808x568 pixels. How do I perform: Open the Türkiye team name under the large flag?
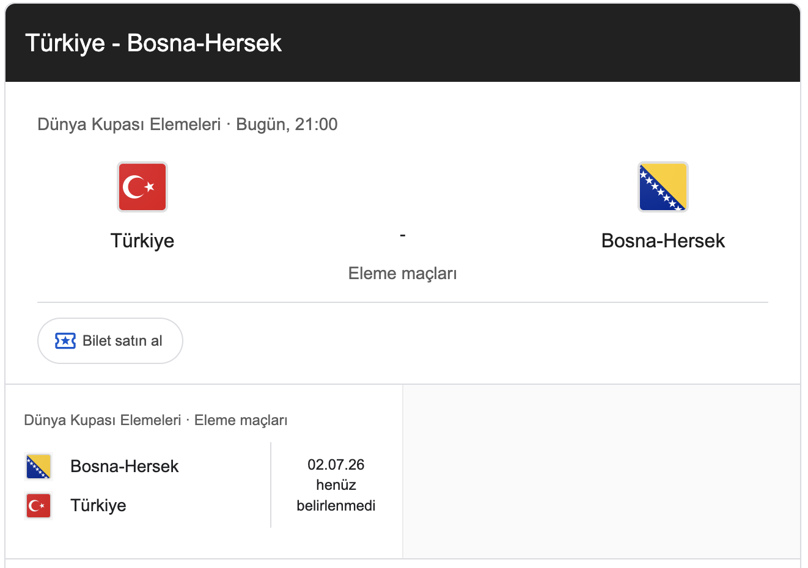142,241
